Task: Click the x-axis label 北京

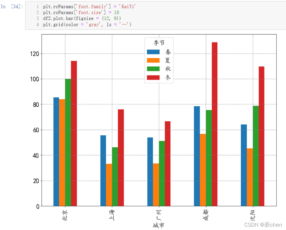Action: (x=65, y=215)
